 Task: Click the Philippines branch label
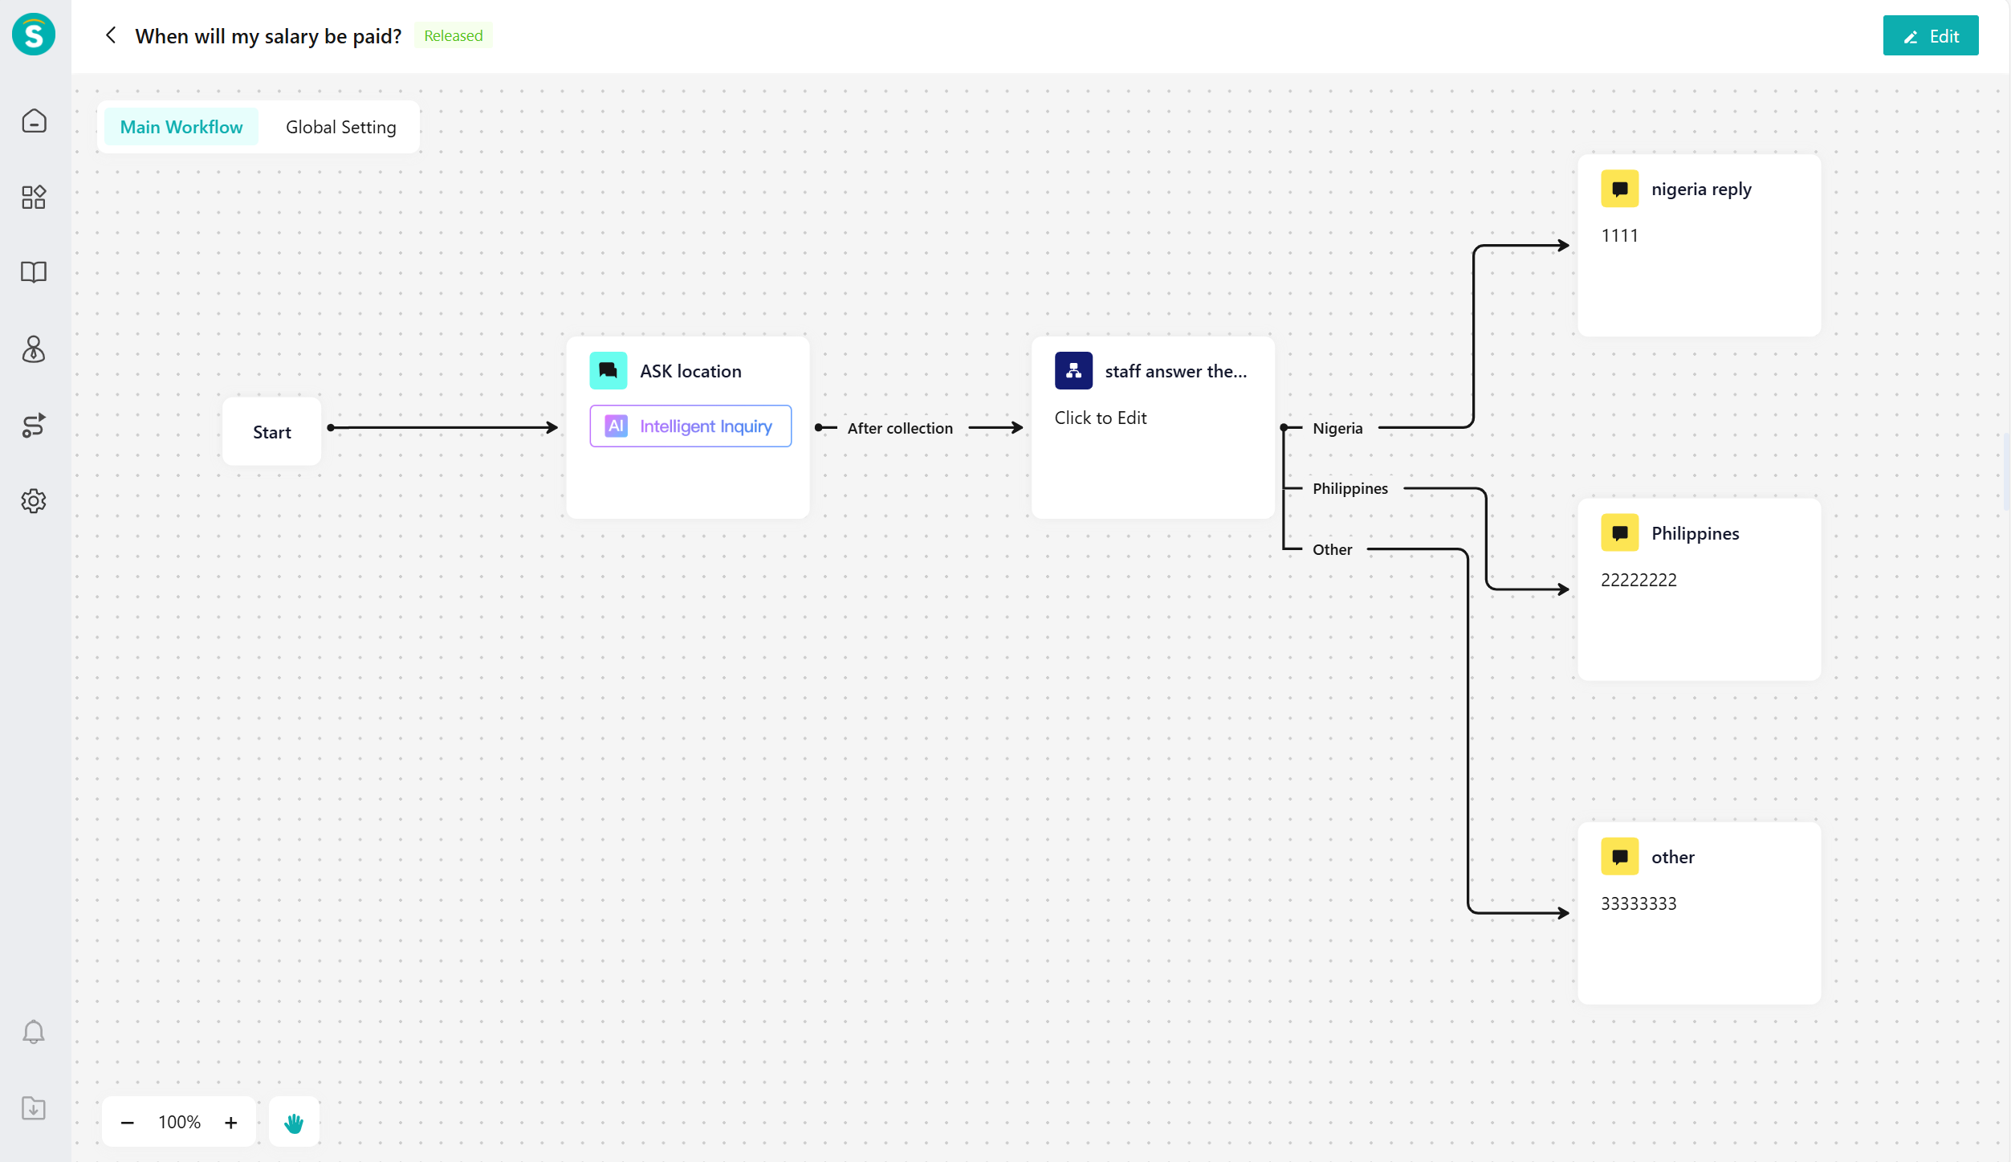[1350, 488]
